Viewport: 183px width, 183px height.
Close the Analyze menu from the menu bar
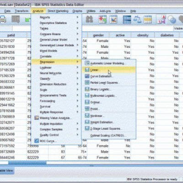pyautogui.click(x=38, y=11)
